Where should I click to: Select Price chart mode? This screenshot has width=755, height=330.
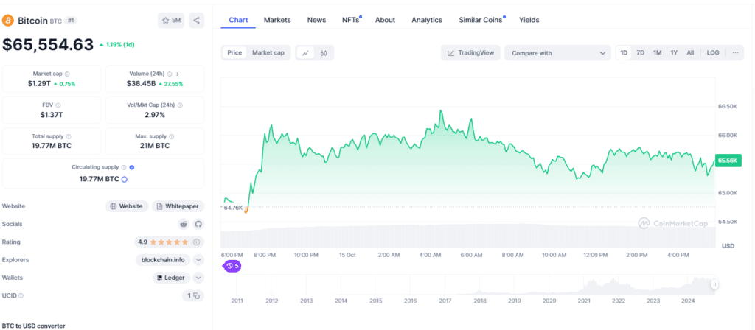pyautogui.click(x=234, y=53)
